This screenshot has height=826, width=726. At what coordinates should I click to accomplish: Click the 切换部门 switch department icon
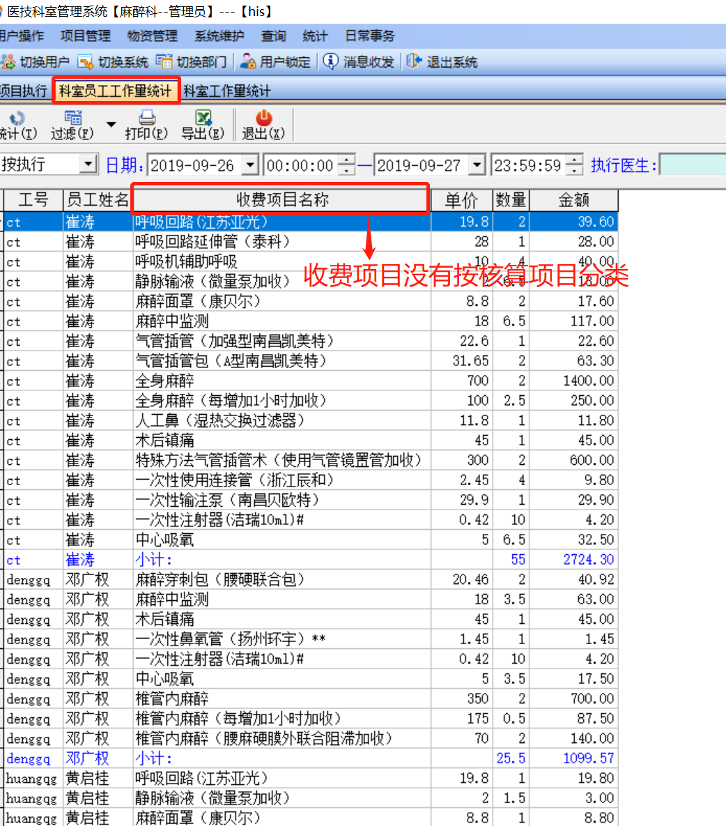(164, 61)
